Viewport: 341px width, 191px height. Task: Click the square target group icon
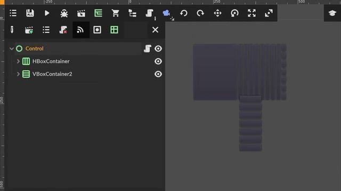click(97, 30)
